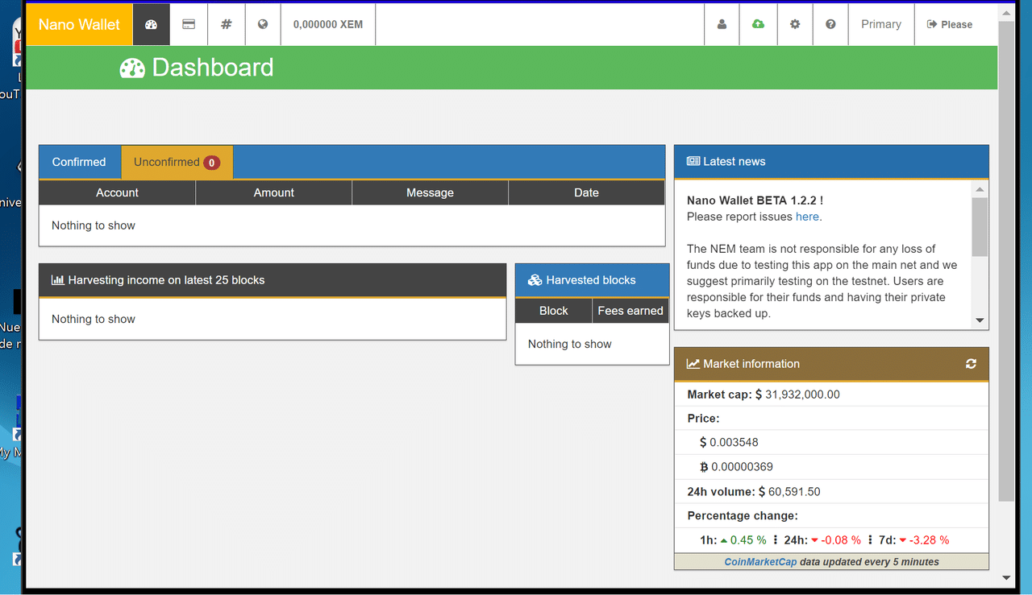Open the CoinMarketCap link
The image size is (1032, 595).
[760, 562]
